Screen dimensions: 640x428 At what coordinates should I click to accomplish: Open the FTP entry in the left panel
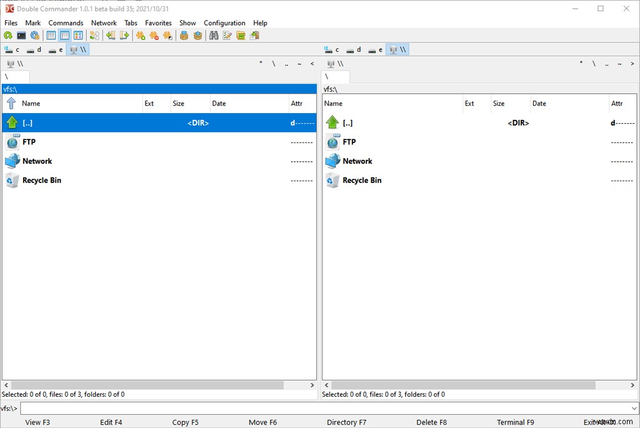tap(28, 142)
